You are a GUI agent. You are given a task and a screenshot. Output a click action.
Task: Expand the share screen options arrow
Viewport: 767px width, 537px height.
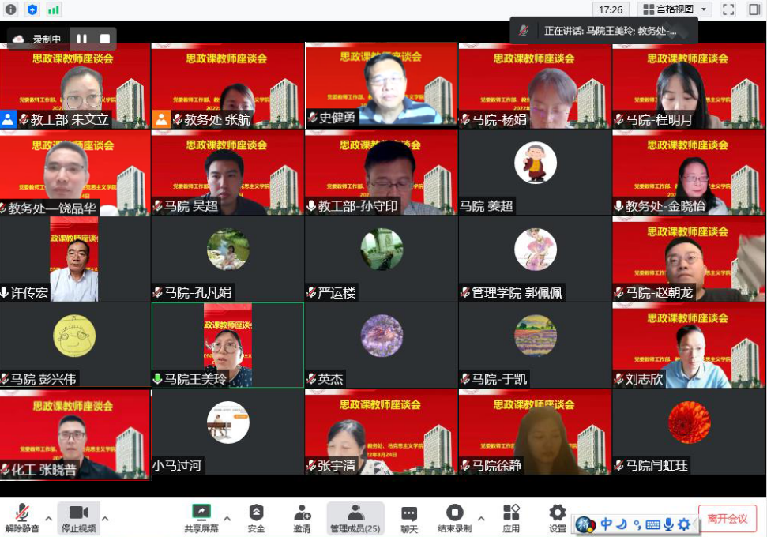[x=227, y=519]
